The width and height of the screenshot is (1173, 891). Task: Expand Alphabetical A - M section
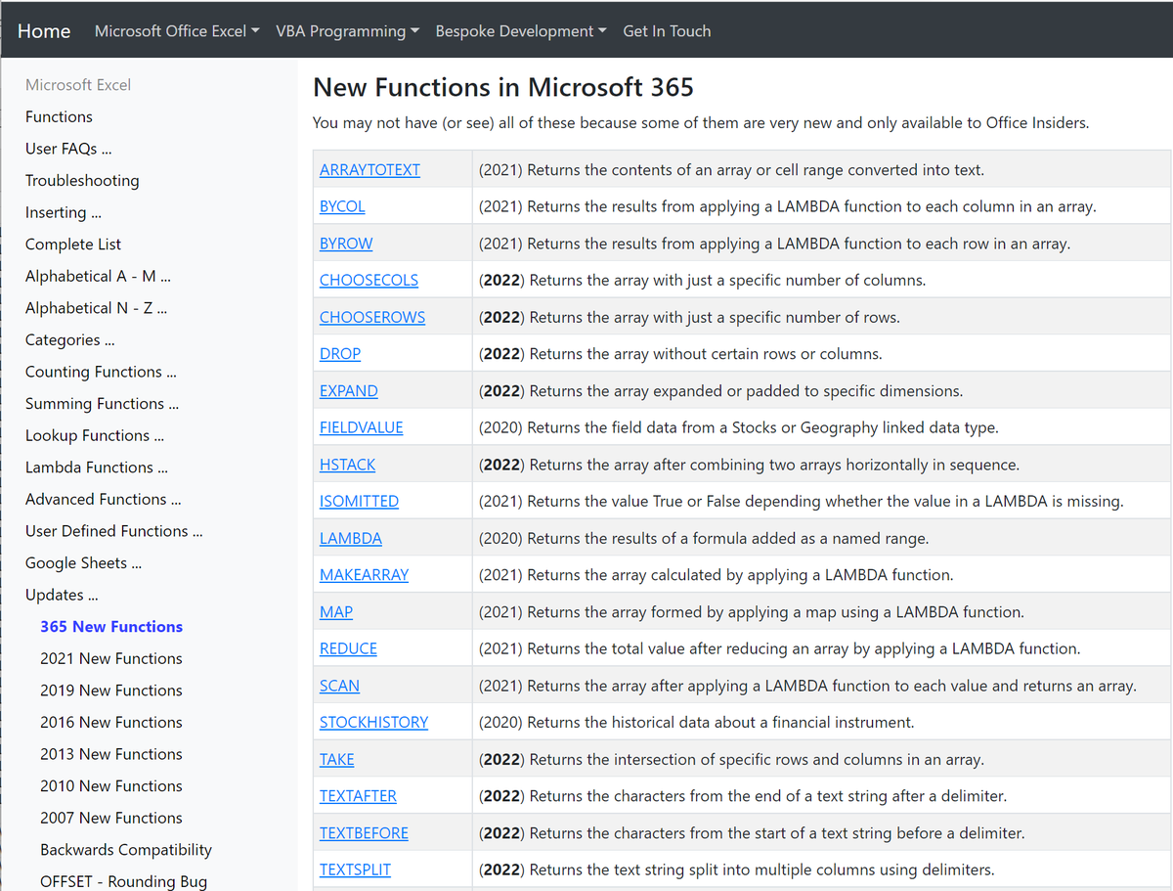click(x=99, y=276)
